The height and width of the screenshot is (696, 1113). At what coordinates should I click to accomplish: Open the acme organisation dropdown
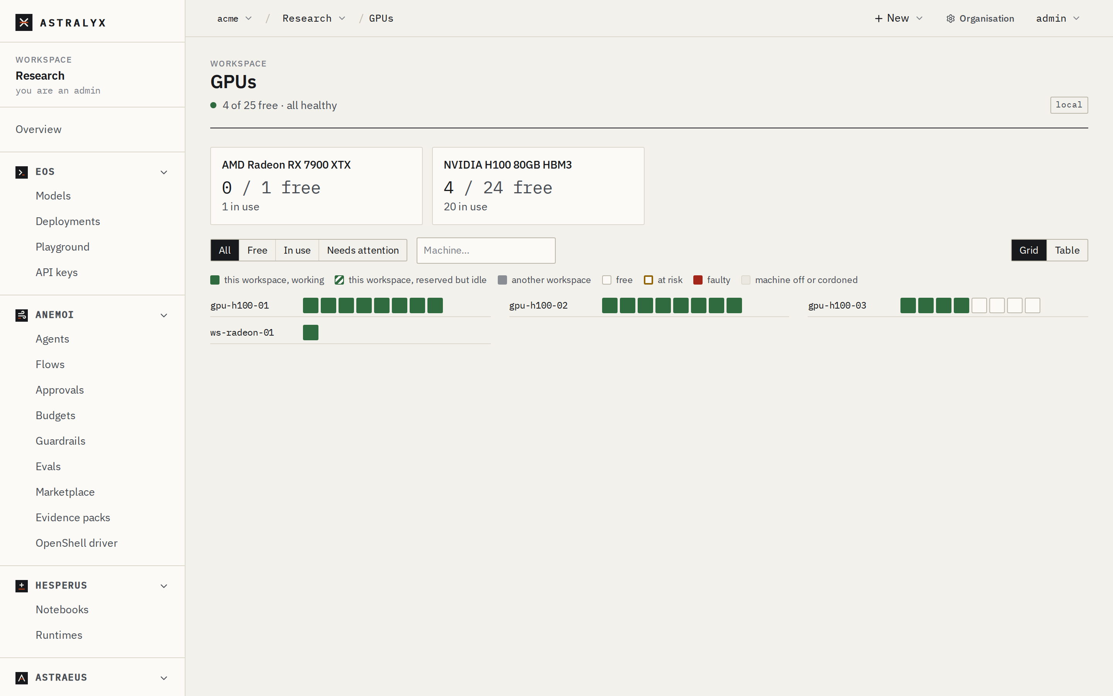click(x=235, y=19)
